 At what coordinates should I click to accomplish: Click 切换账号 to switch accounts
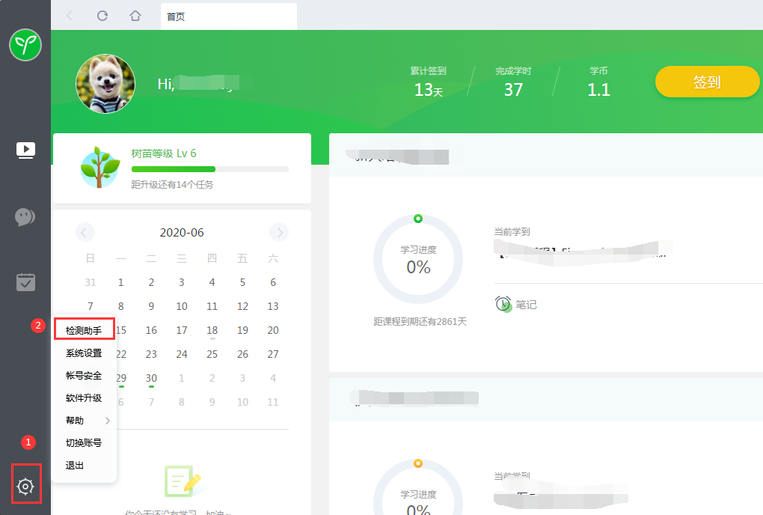click(84, 443)
